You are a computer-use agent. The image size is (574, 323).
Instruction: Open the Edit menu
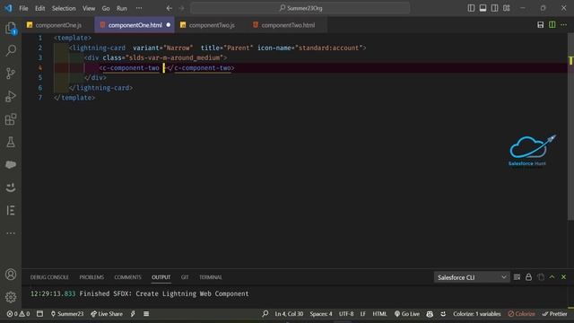tap(39, 8)
